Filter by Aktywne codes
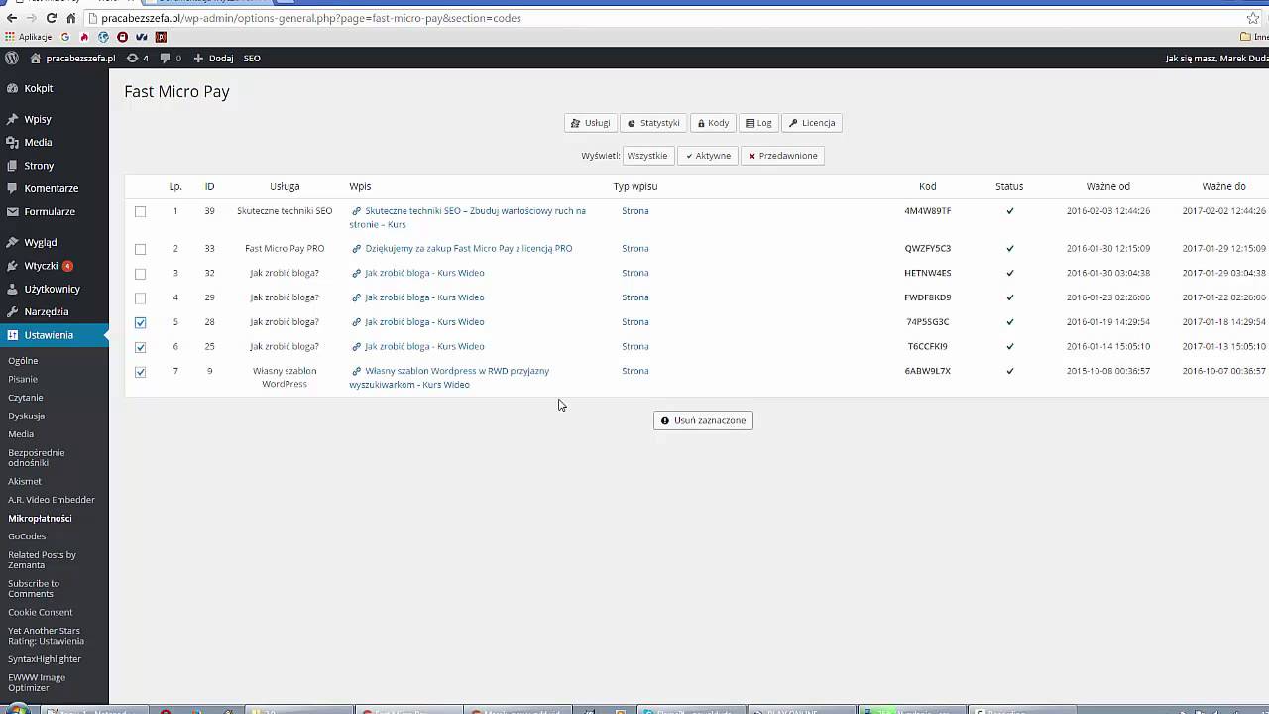This screenshot has height=714, width=1269. (708, 156)
